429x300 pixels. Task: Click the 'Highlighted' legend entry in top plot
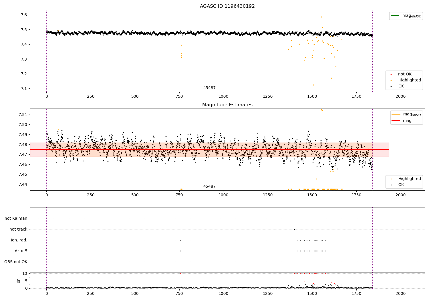pos(406,80)
